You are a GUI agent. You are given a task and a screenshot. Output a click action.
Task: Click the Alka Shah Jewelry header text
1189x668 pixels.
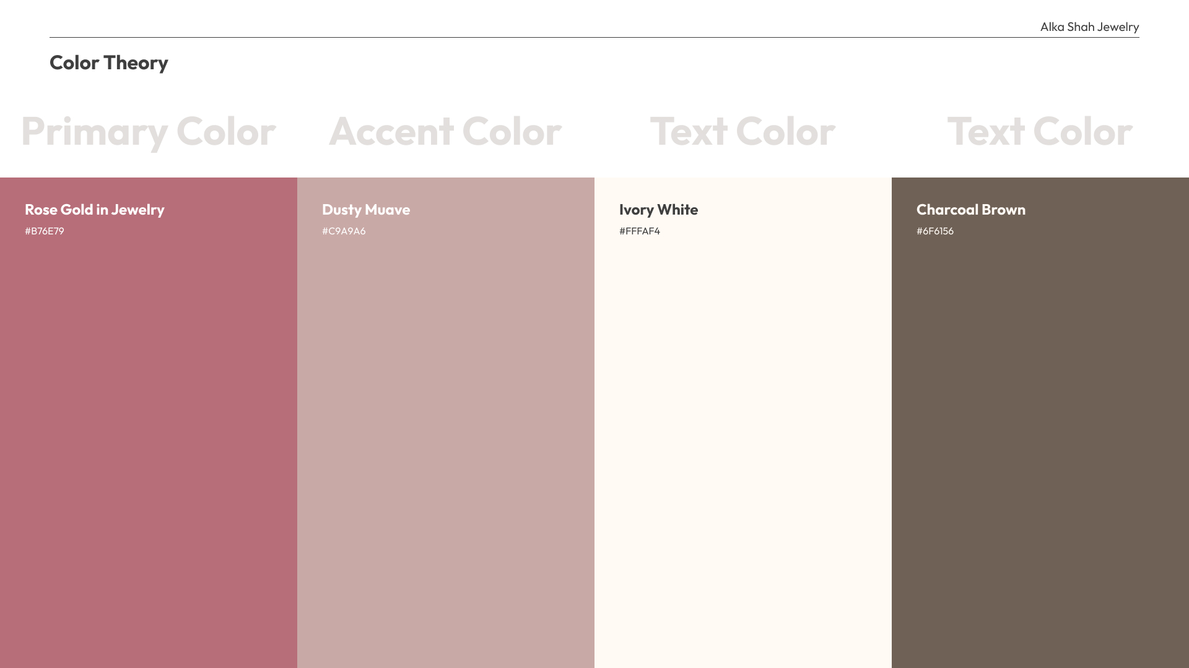[x=1089, y=27]
